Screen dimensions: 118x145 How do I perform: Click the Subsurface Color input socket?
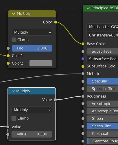(83, 66)
